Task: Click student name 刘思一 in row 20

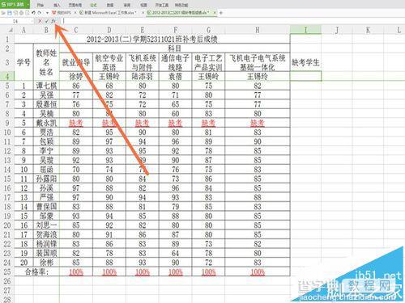Action: [x=46, y=225]
